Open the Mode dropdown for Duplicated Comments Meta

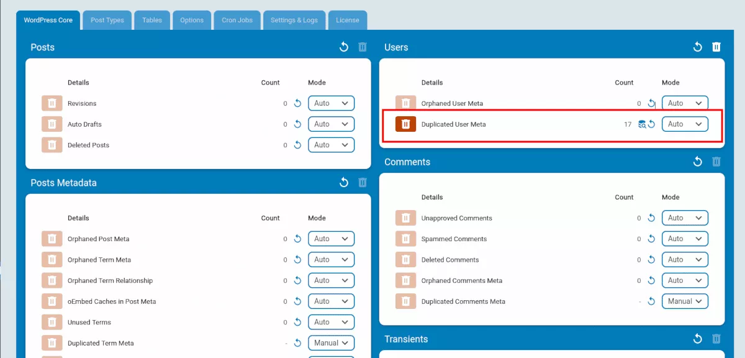point(685,301)
